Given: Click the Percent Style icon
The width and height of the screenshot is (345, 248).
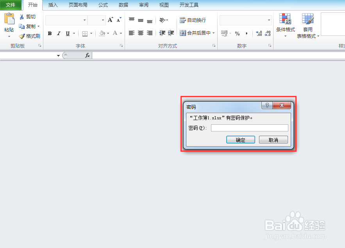Looking at the screenshot, I should tap(237, 34).
